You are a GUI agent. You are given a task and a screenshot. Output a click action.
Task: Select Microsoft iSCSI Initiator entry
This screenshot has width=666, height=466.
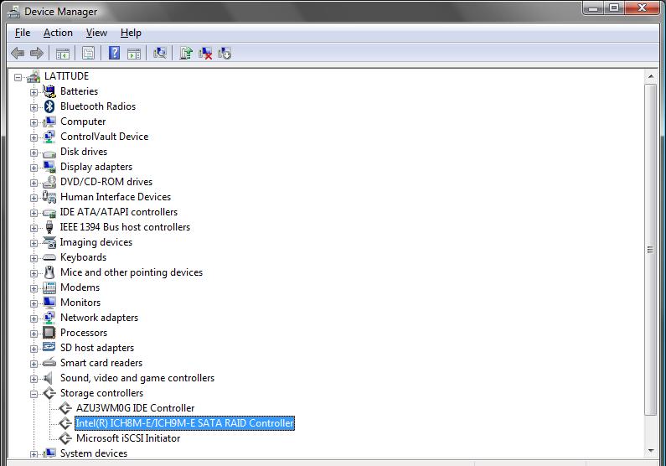127,438
